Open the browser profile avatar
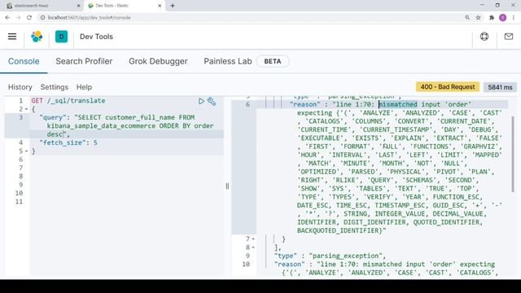This screenshot has width=521, height=293. (x=503, y=18)
